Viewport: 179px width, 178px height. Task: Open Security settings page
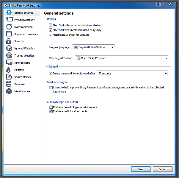tap(22, 41)
